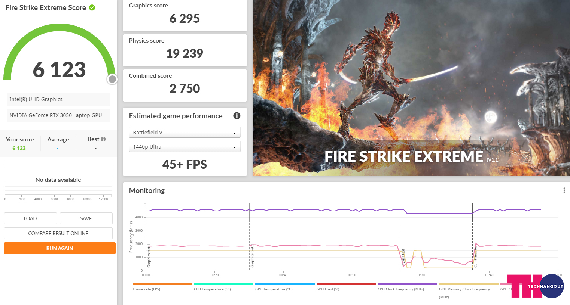The width and height of the screenshot is (570, 305).
Task: Click the Average column label
Action: click(58, 139)
